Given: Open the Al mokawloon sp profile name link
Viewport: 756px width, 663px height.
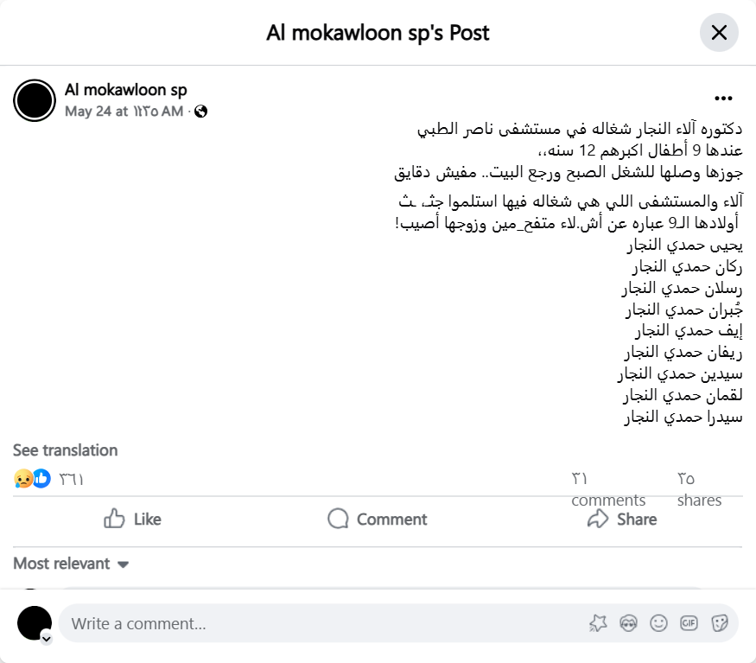Looking at the screenshot, I should (x=126, y=90).
